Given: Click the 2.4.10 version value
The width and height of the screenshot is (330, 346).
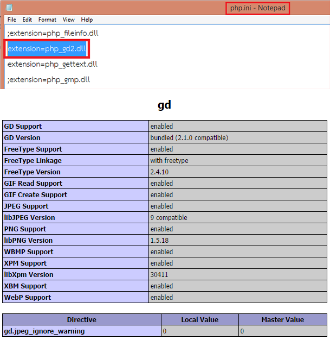Looking at the screenshot, I should coord(159,172).
